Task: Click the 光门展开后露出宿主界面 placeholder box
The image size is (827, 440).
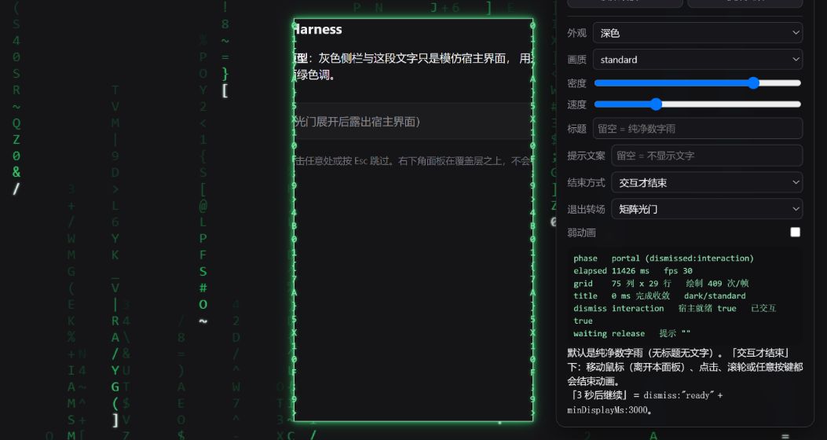Action: 413,121
